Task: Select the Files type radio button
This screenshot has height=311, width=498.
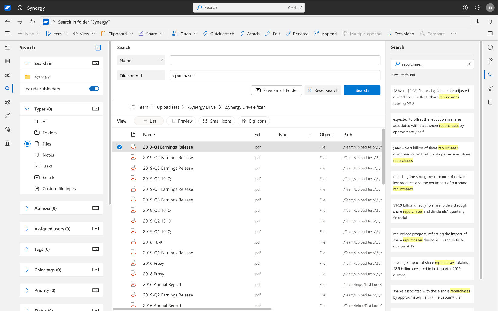Action: tap(27, 144)
